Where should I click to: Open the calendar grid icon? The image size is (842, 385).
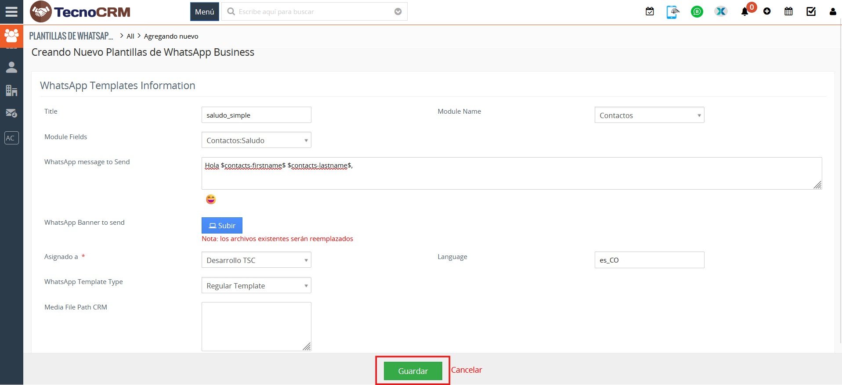(788, 12)
